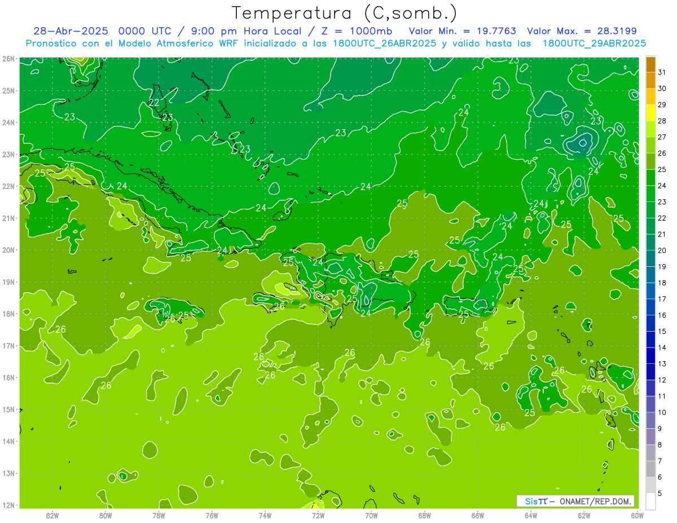Screen dimensions: 677x523
Task: Click the "14N" latitude axis label
Action: (8, 441)
